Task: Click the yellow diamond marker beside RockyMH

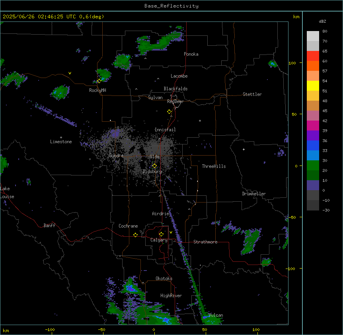Action: (x=99, y=81)
